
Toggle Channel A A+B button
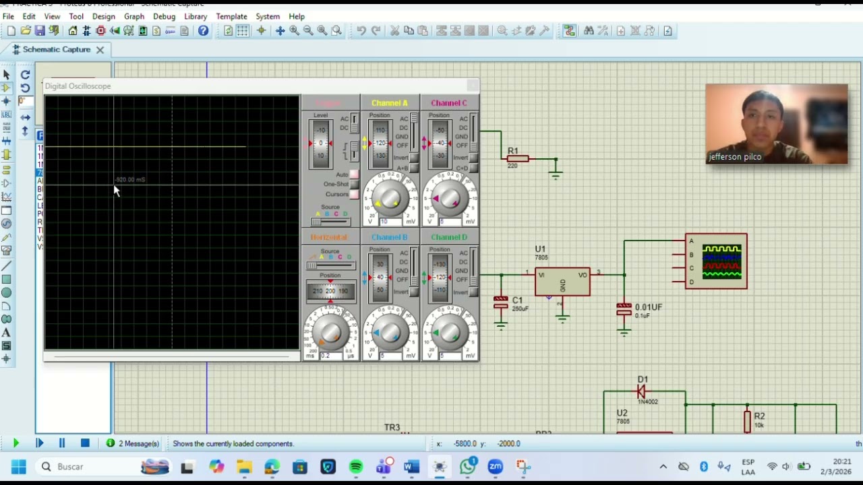pyautogui.click(x=415, y=168)
